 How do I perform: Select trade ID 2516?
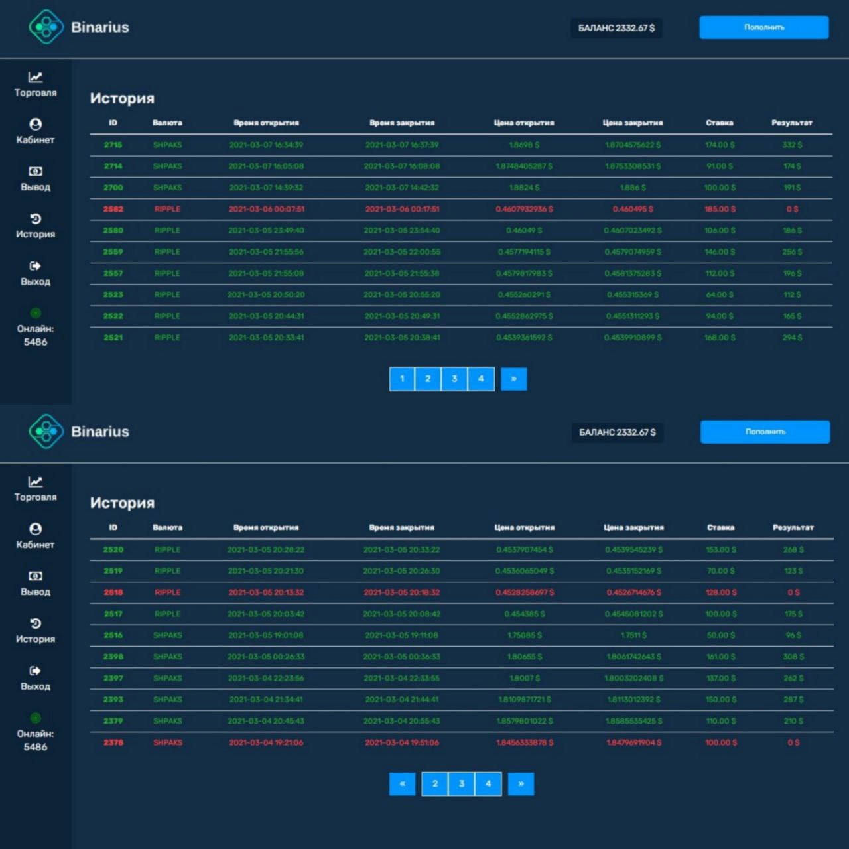tap(113, 635)
